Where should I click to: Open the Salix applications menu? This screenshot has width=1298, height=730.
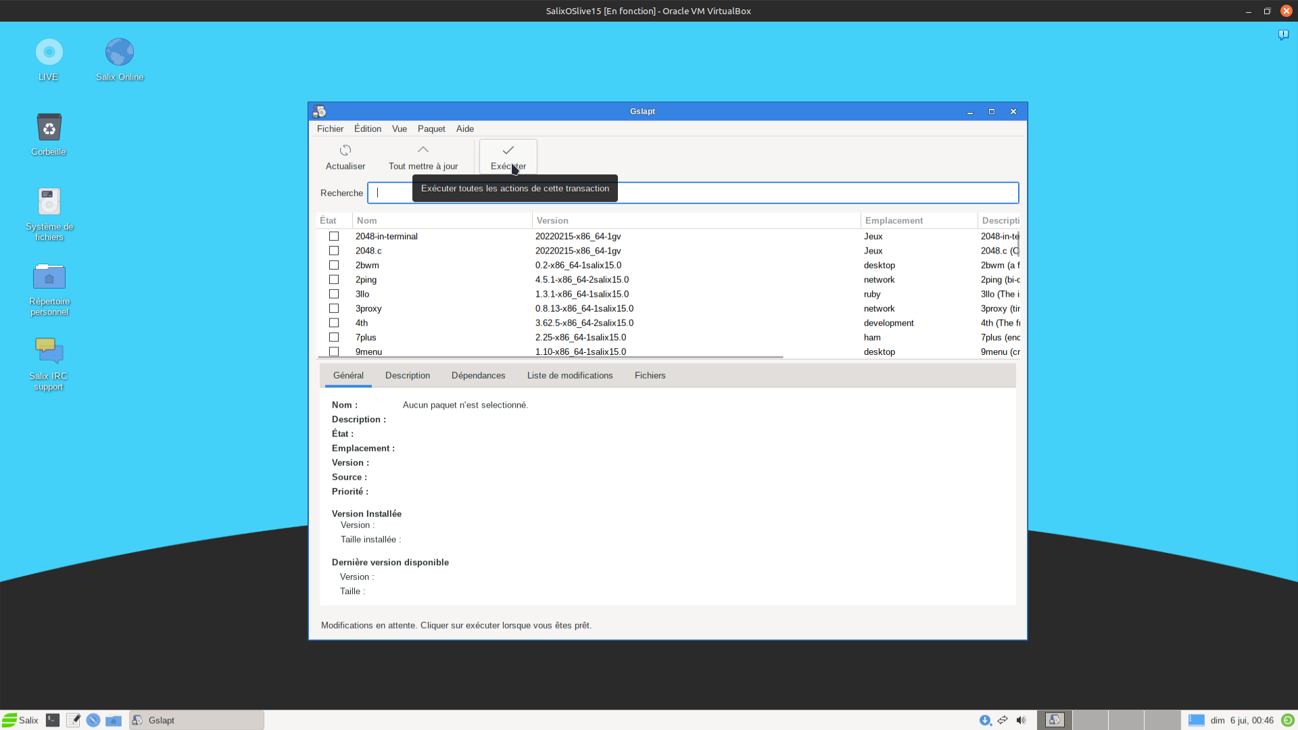20,720
